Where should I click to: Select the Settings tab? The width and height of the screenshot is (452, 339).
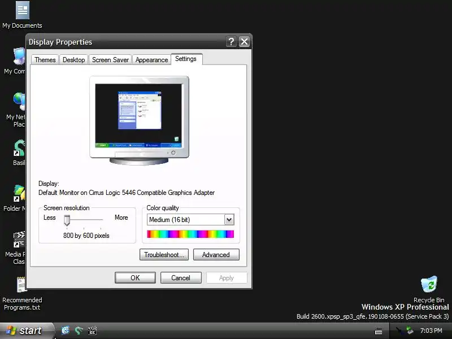click(x=186, y=59)
